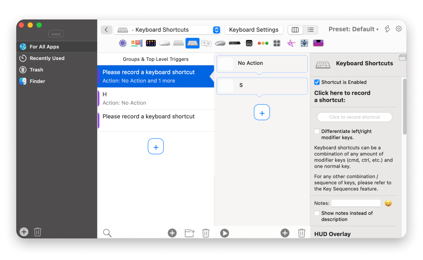Open the Keyboard Shortcuts trigger type dropdown
423x260 pixels.
[216, 30]
